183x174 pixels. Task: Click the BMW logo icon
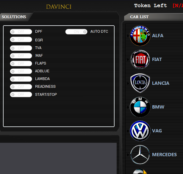(140, 107)
